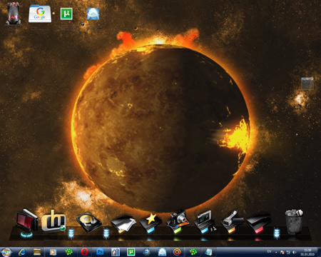Launch uTorrent from the desktop shortcut

[x=66, y=14]
